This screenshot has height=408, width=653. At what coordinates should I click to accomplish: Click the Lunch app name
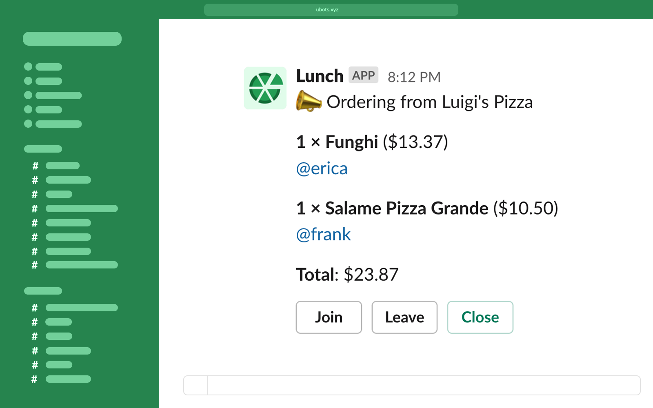pos(320,76)
